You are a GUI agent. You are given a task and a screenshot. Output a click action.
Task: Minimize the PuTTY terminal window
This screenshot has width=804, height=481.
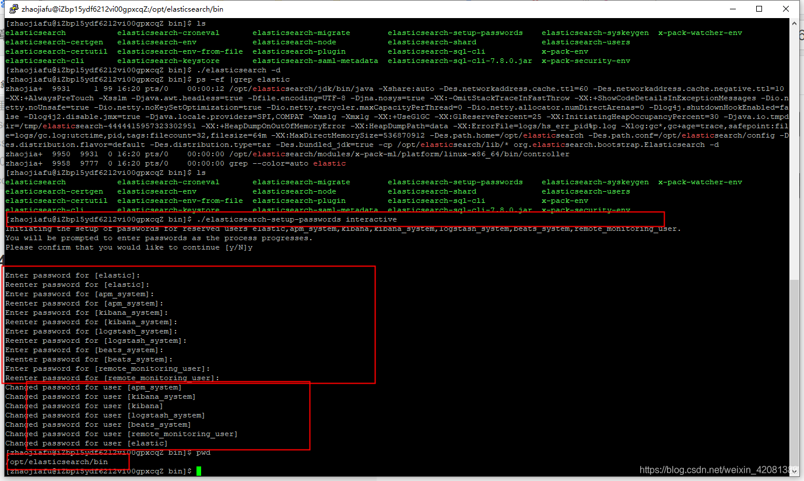click(x=732, y=9)
